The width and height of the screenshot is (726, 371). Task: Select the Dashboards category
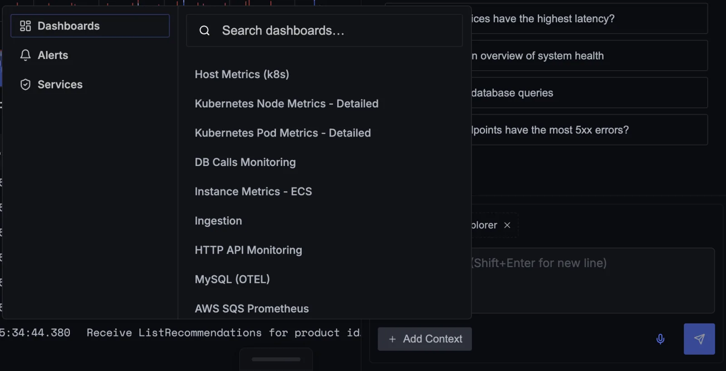coord(90,26)
